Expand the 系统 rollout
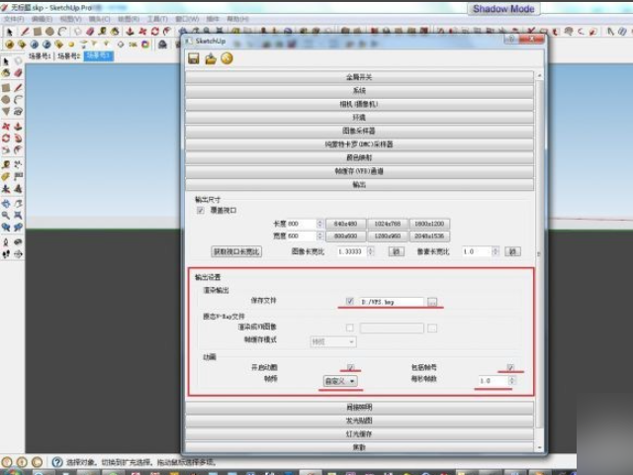This screenshot has width=633, height=475. point(360,90)
